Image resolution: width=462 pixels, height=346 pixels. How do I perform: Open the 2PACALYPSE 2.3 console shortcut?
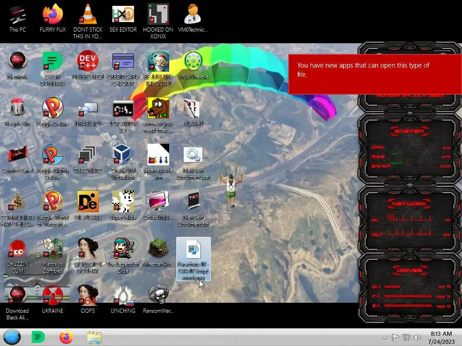click(123, 116)
